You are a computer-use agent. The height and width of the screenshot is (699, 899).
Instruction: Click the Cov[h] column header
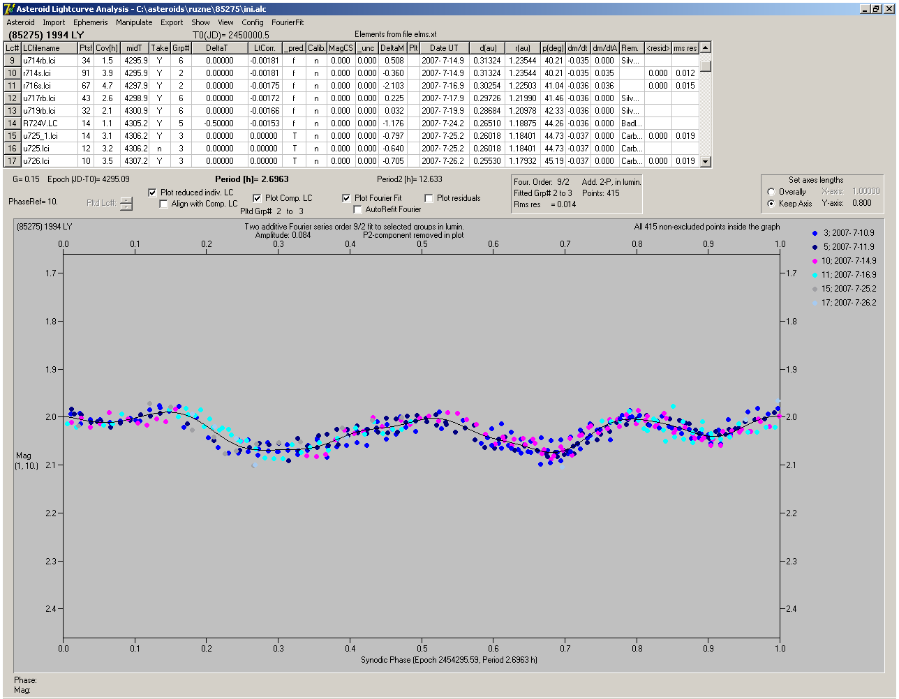[x=107, y=48]
